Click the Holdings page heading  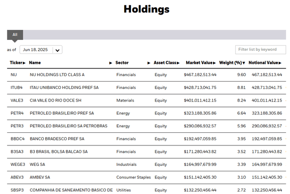click(146, 9)
